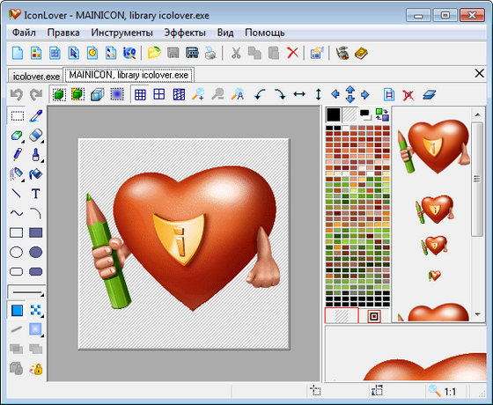Toggle the green cube selection mode

tap(59, 94)
